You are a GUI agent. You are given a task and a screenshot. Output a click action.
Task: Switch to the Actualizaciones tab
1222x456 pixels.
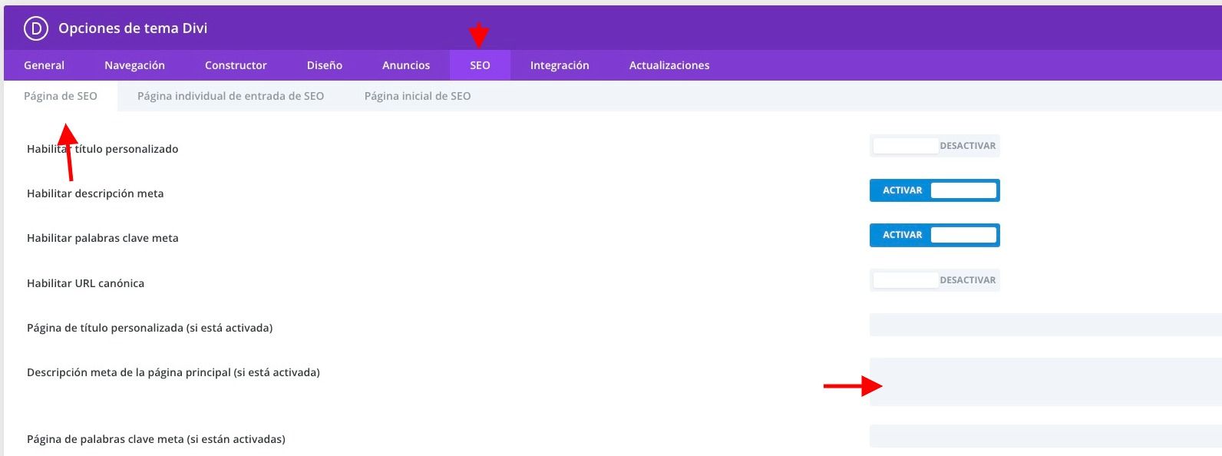pyautogui.click(x=669, y=65)
